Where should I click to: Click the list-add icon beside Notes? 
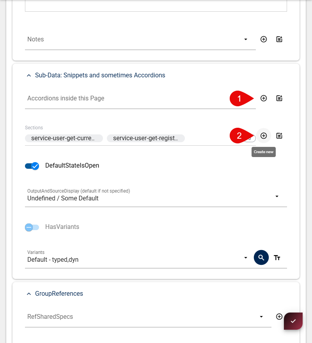279,39
